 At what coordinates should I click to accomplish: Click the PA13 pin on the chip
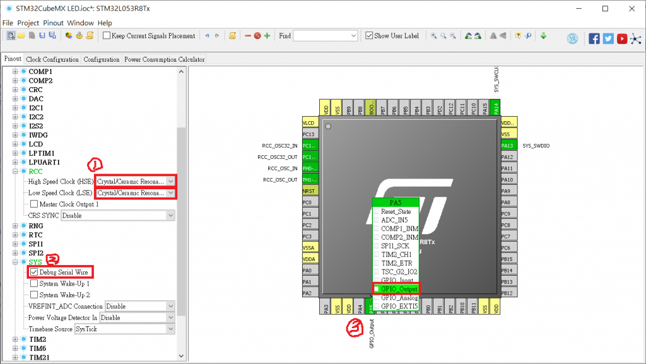tap(509, 145)
